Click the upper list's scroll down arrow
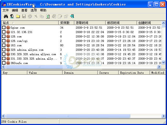The width and height of the screenshot is (167, 125). tap(164, 63)
